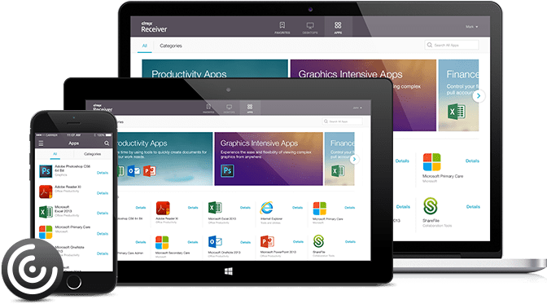The height and width of the screenshot is (304, 547).
Task: Click the Excel icon in the tablet Finance banner
Action: [x=338, y=171]
